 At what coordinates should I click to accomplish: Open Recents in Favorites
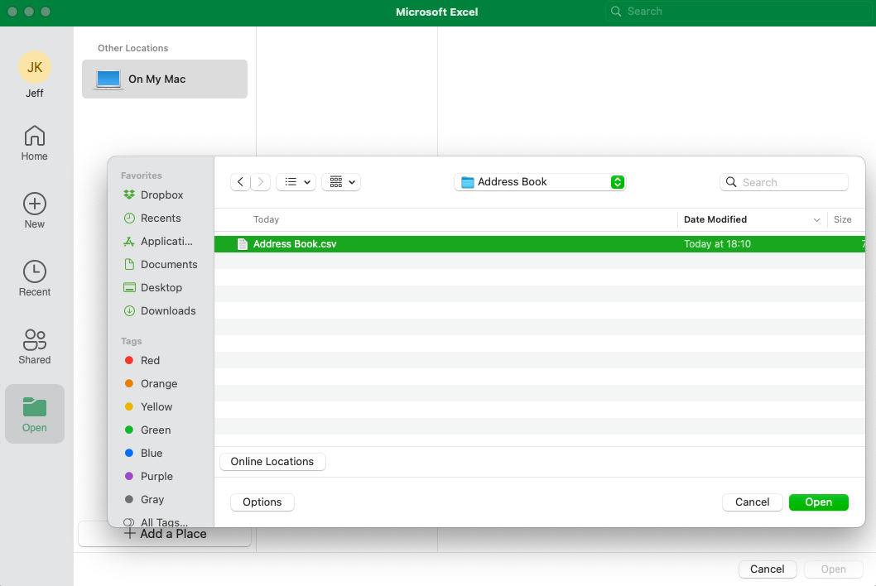tap(152, 218)
